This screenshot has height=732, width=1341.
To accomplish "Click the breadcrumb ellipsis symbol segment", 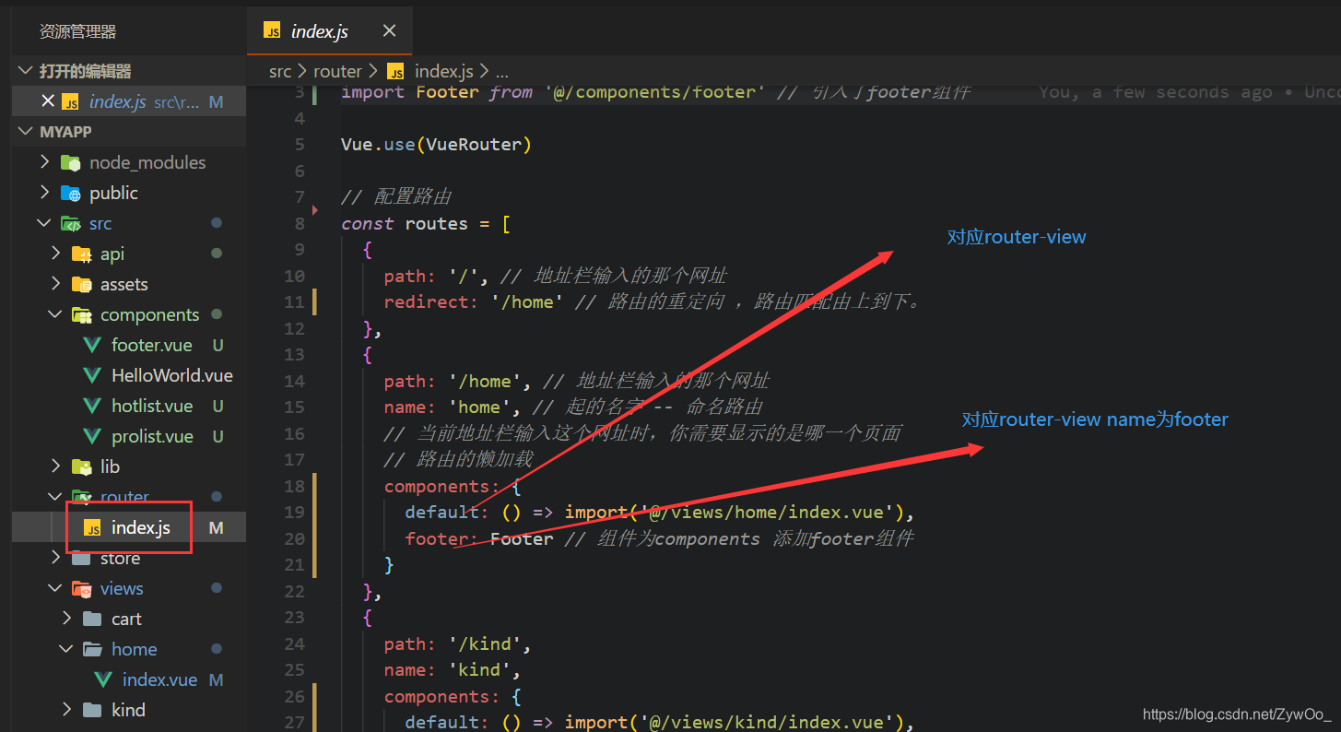I will pyautogui.click(x=502, y=72).
